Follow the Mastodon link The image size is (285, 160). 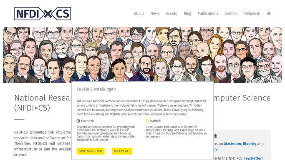coord(232,144)
